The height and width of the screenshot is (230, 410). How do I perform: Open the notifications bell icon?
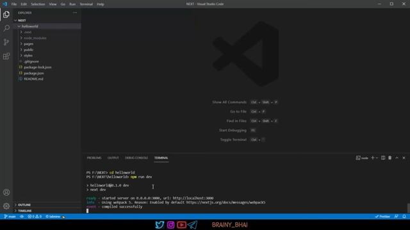(404, 217)
